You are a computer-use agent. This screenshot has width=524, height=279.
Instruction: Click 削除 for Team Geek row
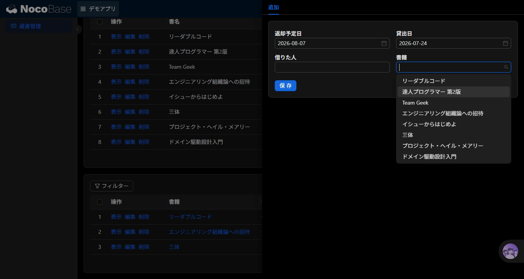pos(144,67)
